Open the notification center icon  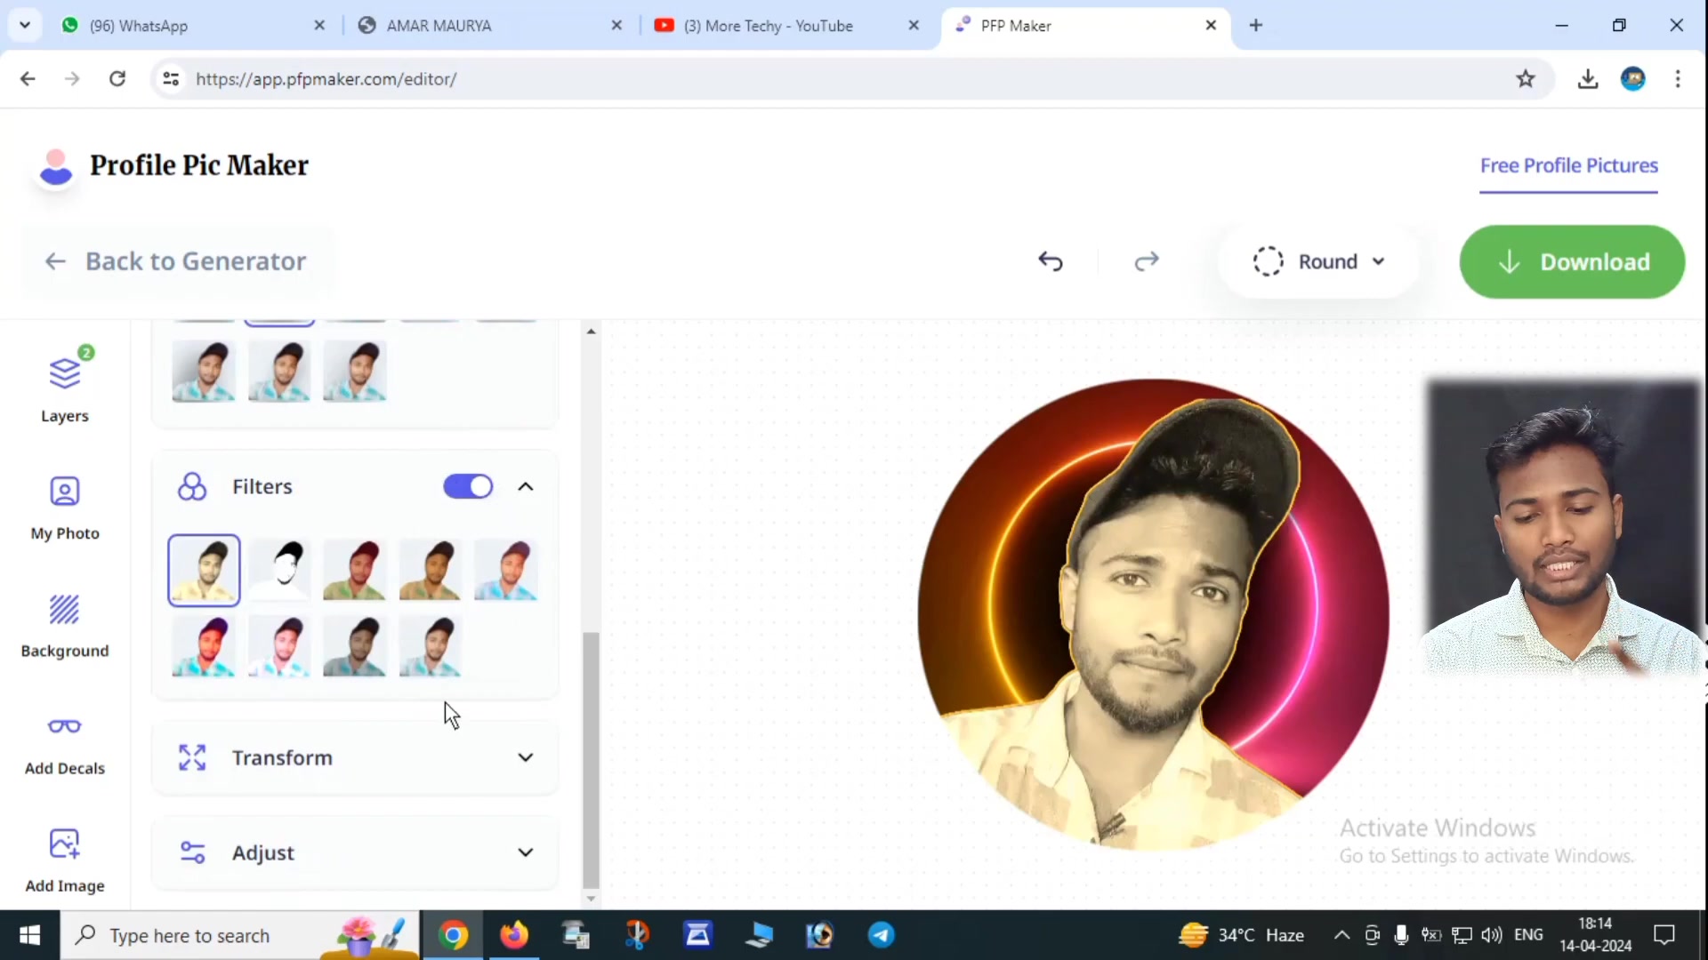coord(1664,935)
